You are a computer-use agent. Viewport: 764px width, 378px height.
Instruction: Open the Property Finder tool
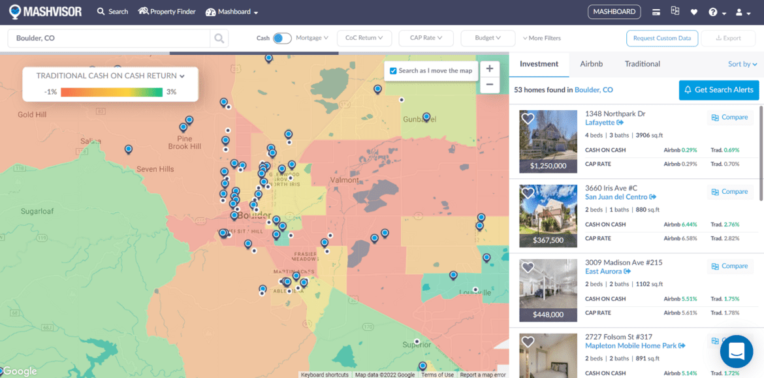pos(167,11)
